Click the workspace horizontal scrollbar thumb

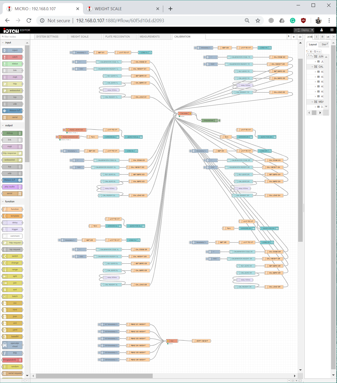[94, 376]
